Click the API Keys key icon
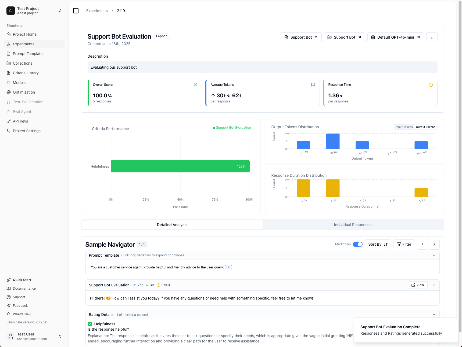 coord(9,121)
